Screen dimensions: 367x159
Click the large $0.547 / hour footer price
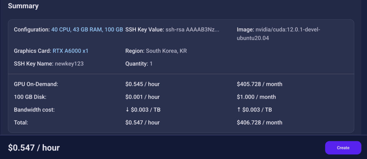pos(34,148)
